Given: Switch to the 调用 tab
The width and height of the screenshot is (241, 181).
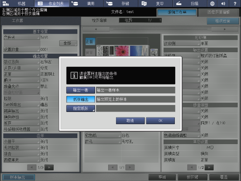Looking at the screenshot, I should click(x=86, y=3).
